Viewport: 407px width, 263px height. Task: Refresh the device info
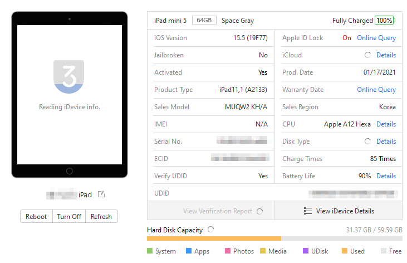(x=101, y=217)
